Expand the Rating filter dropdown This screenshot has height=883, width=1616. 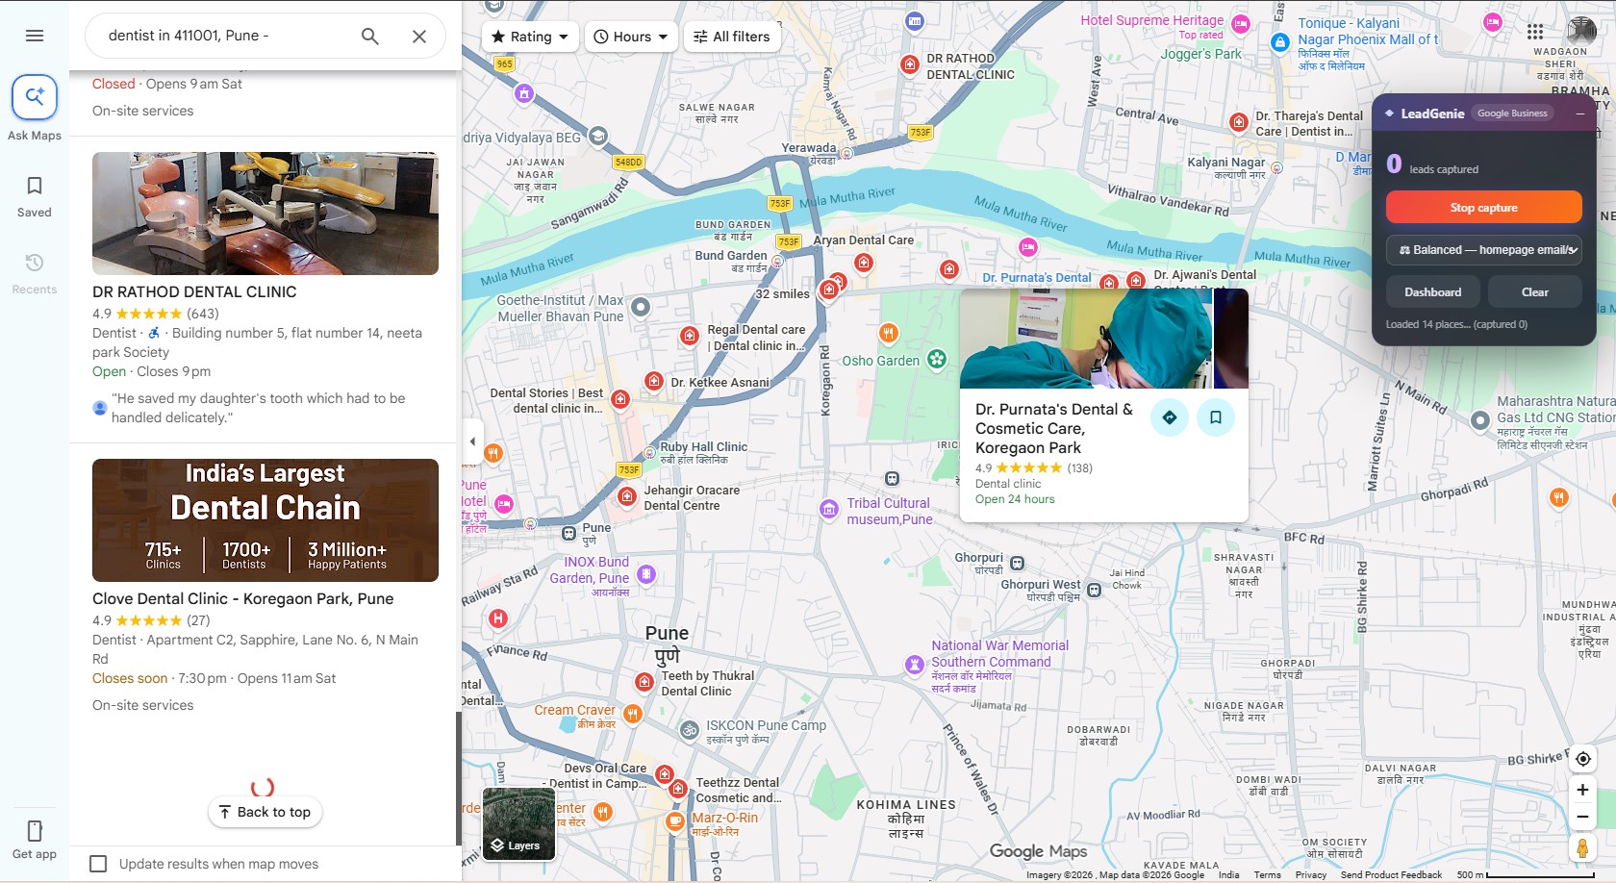pos(530,37)
